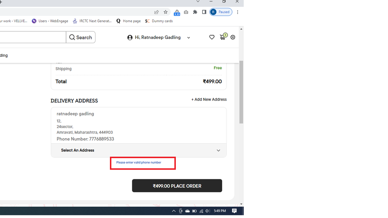Open the tab search chevron in the title bar
The width and height of the screenshot is (388, 218).
(198, 2)
